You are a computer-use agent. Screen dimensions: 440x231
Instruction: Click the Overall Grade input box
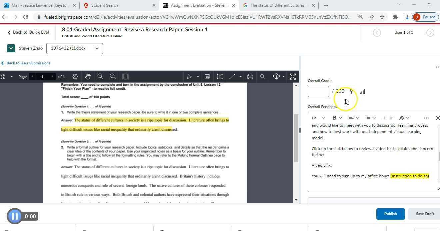tap(318, 91)
